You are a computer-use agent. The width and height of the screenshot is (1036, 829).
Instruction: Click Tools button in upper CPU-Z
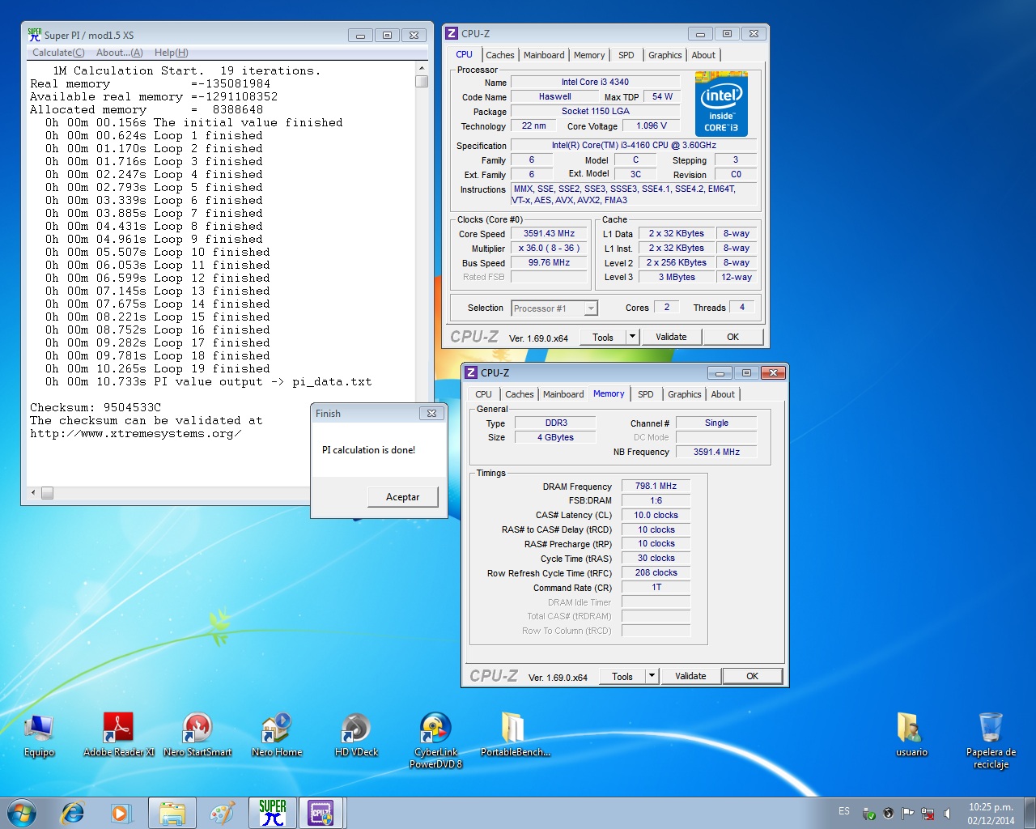(x=603, y=337)
